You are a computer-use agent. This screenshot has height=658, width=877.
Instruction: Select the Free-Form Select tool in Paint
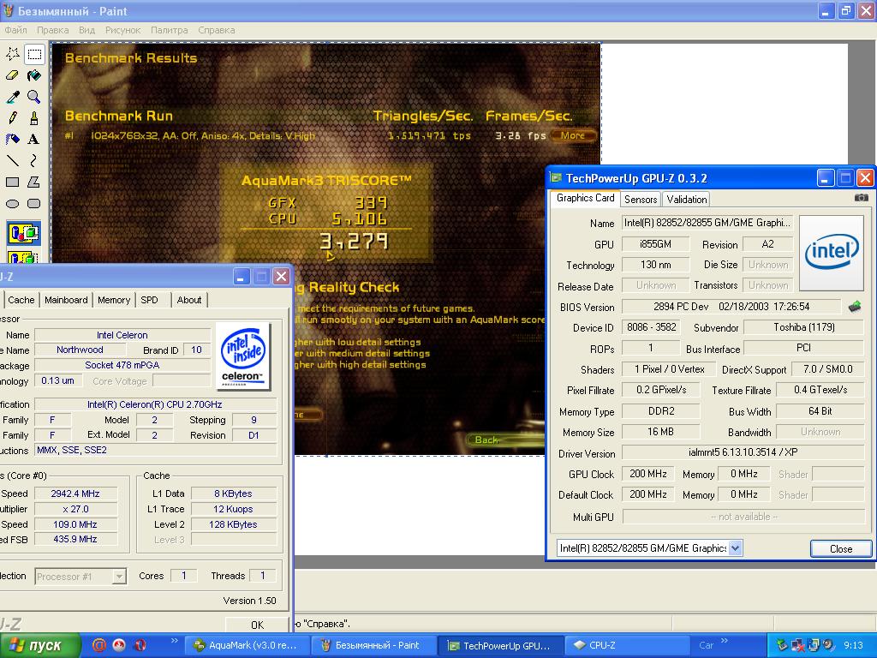point(13,54)
